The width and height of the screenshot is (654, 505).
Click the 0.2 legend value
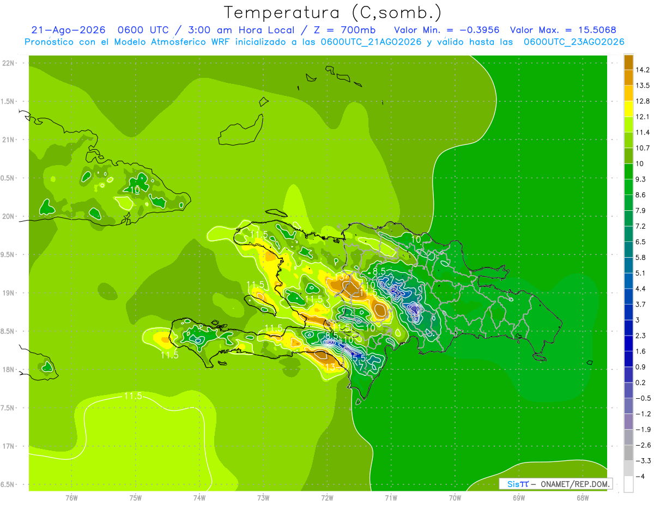[641, 382]
